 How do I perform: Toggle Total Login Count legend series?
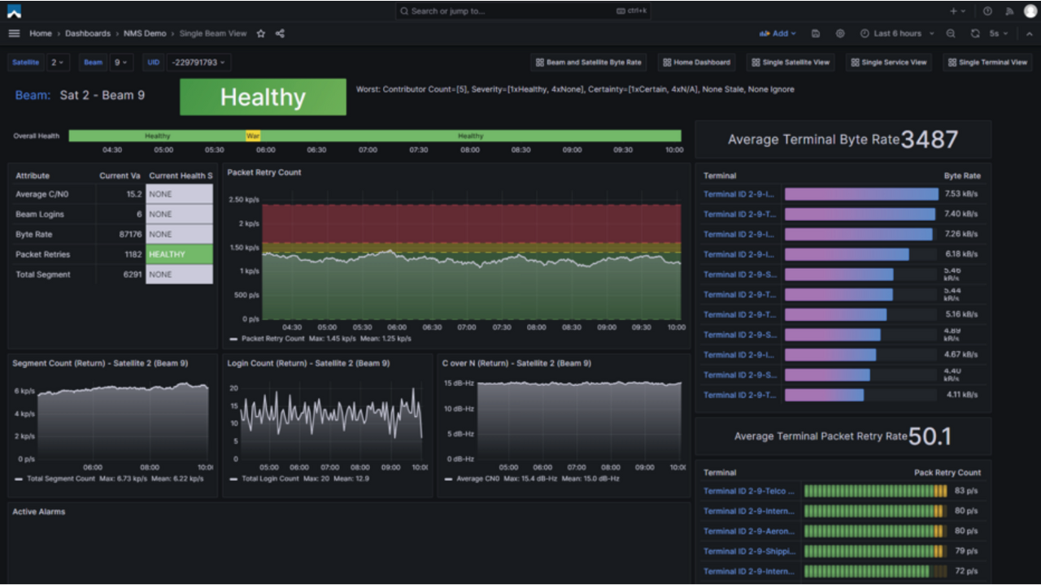click(268, 479)
